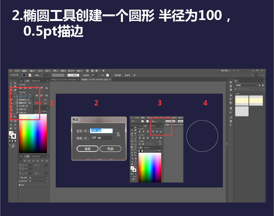
Task: Toggle constrain proportions link in ellipse dialog
Action: click(x=118, y=134)
